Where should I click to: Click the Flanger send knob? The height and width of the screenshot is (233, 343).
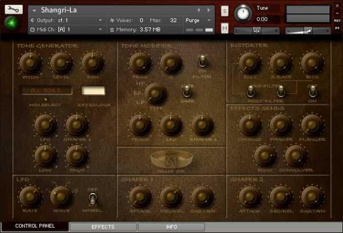[x=312, y=125]
